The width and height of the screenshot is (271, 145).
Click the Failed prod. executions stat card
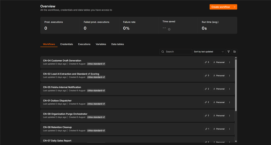point(99,25)
